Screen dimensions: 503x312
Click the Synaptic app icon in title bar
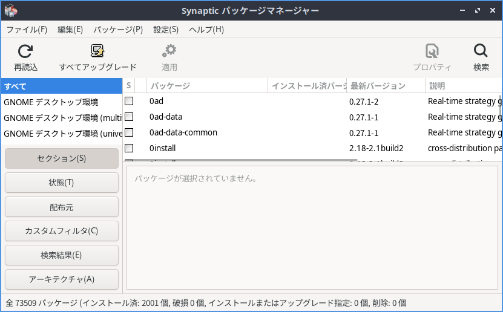point(11,11)
